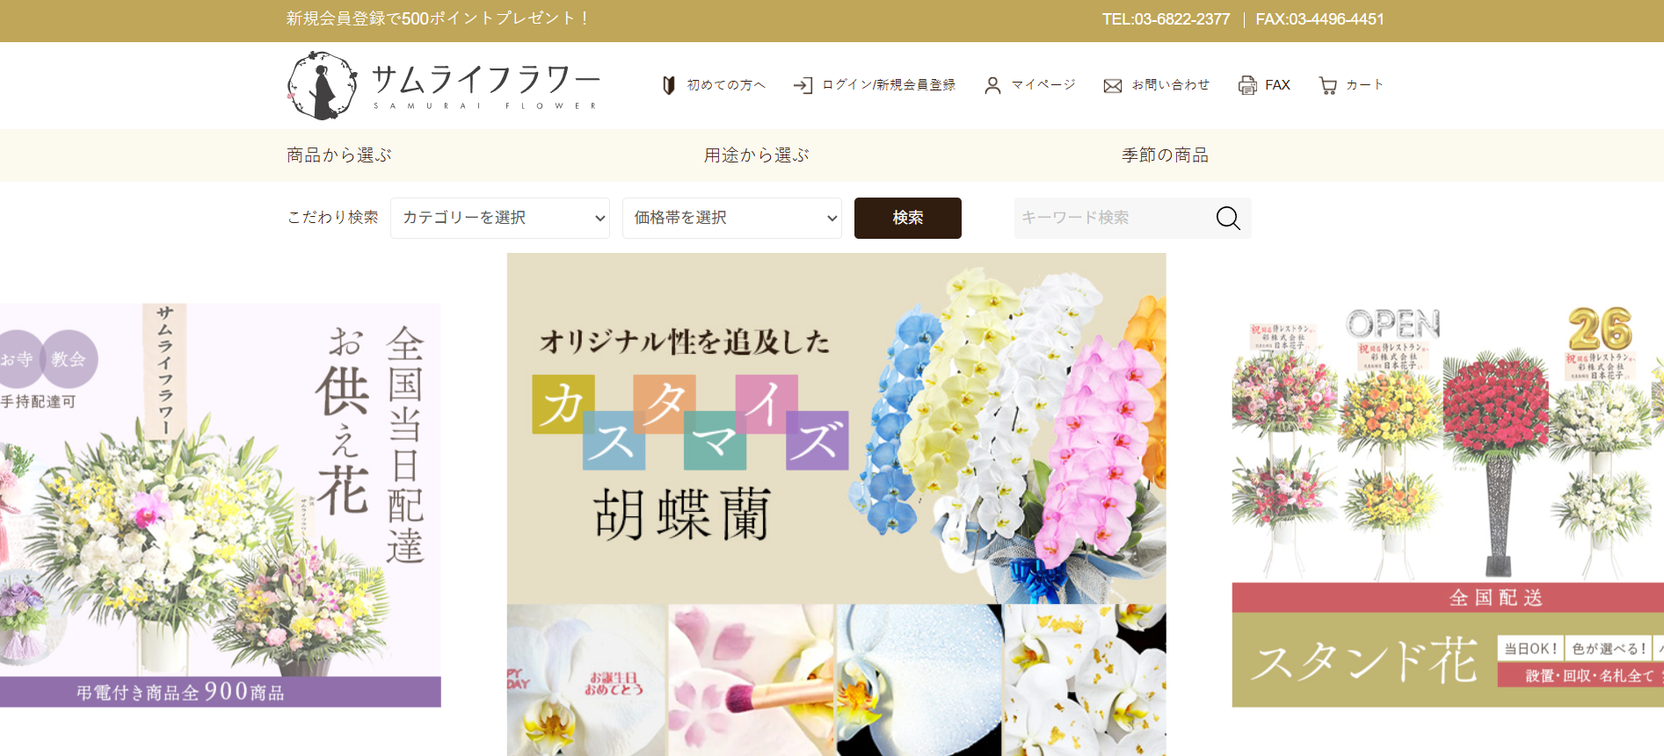Open the 商品から選ぶ menu

click(339, 155)
